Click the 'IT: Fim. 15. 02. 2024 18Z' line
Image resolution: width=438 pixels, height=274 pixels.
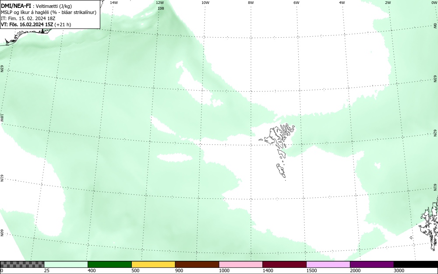point(28,18)
